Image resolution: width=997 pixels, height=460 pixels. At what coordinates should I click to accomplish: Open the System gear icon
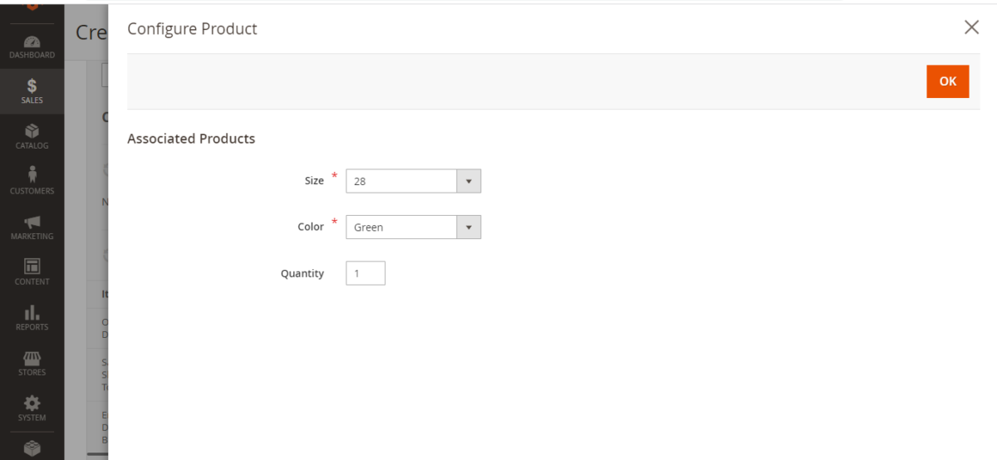pyautogui.click(x=32, y=403)
